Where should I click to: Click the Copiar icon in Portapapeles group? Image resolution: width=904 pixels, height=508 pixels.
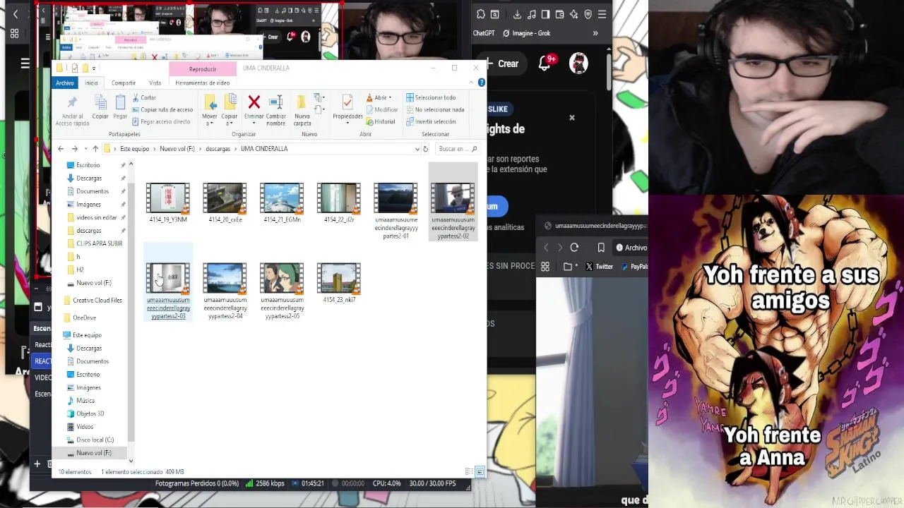coord(100,102)
